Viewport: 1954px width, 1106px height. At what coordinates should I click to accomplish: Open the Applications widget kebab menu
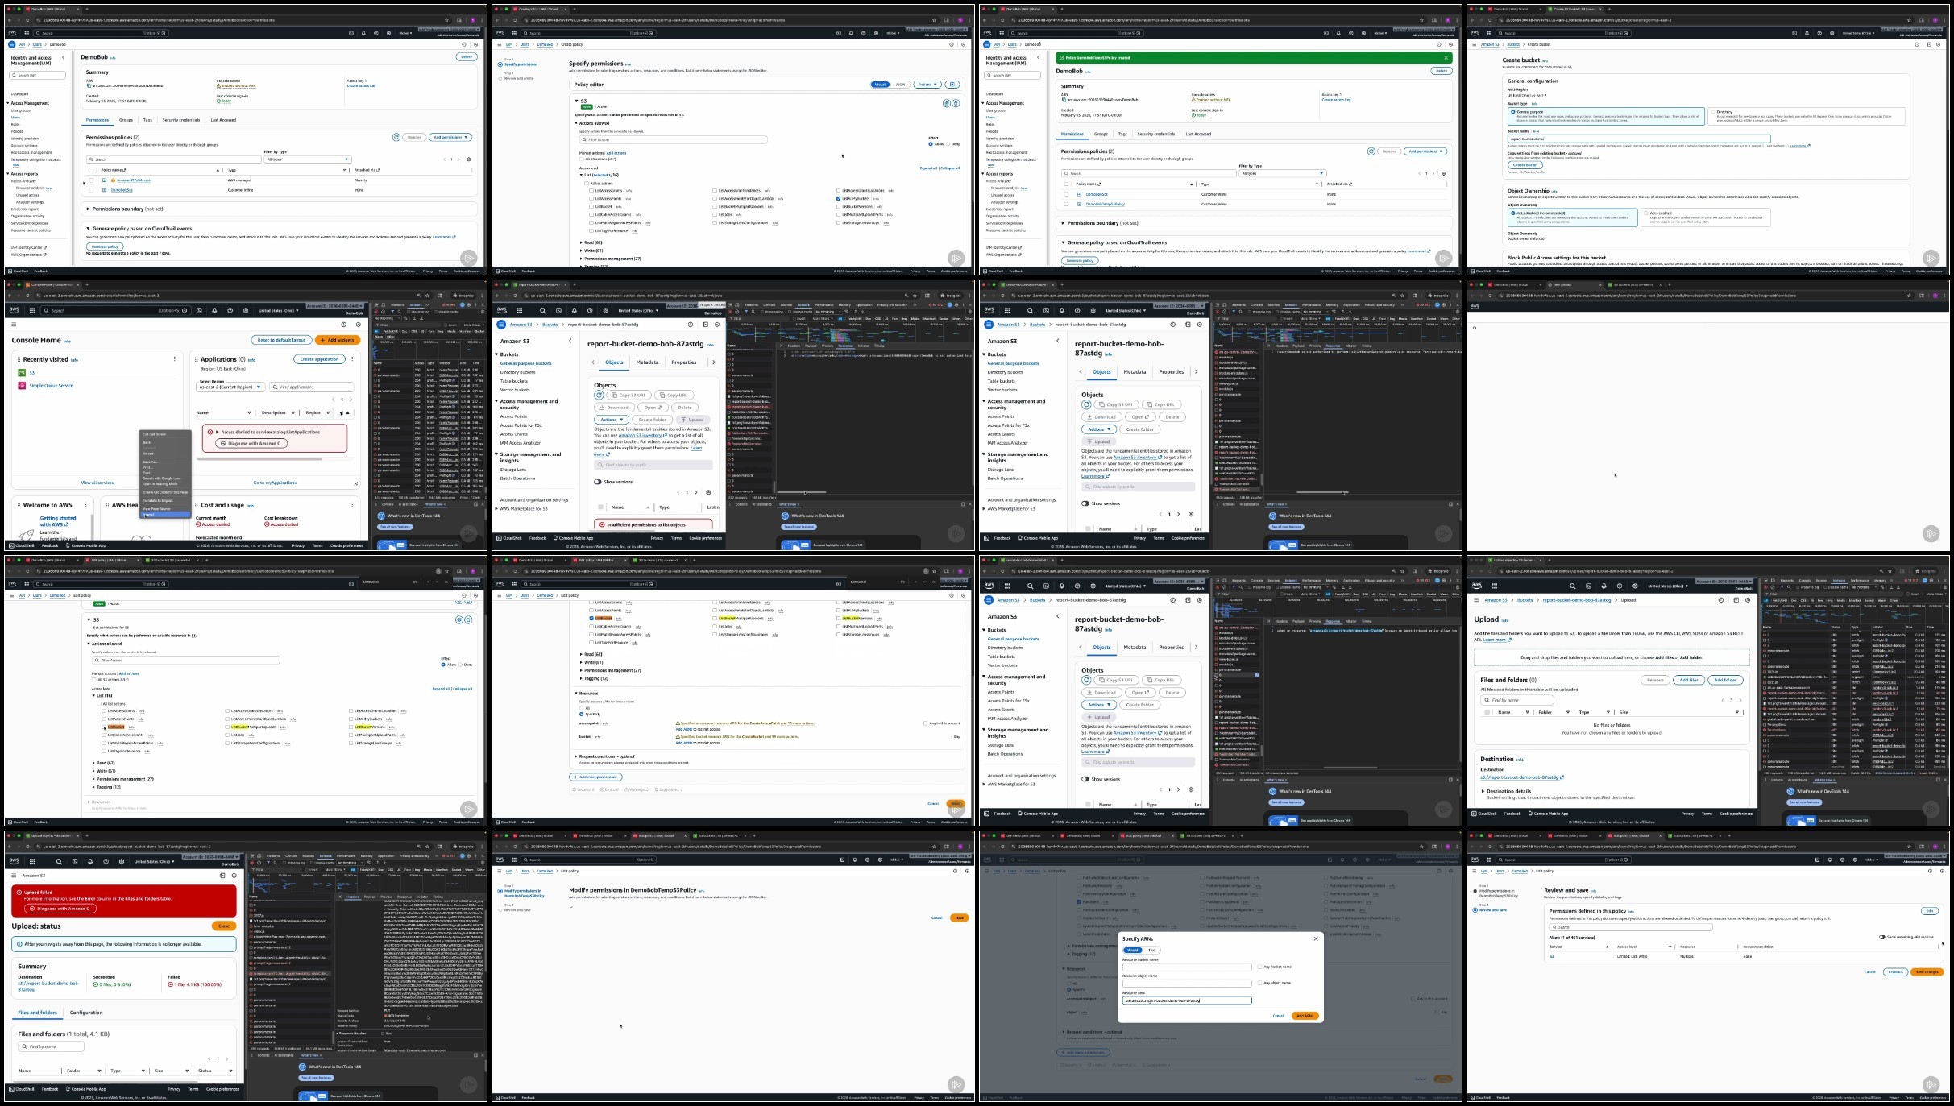click(352, 359)
